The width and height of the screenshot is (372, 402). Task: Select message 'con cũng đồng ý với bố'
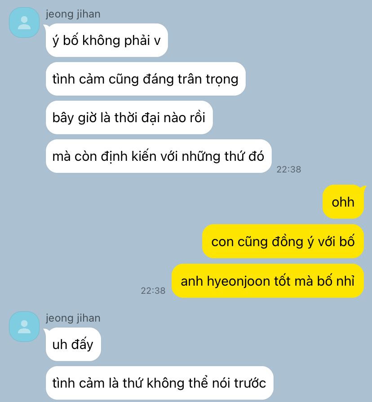(x=283, y=241)
